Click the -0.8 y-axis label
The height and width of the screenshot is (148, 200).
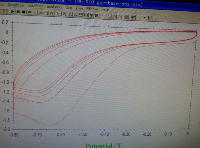tap(5, 72)
